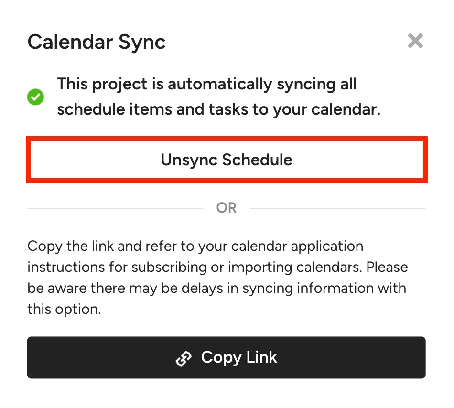
Task: Click the divider line left of OR
Action: click(115, 208)
